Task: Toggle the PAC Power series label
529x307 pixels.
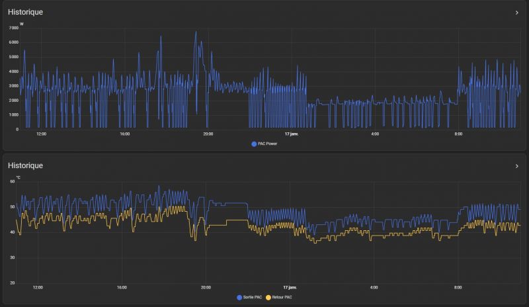Action: pyautogui.click(x=268, y=144)
